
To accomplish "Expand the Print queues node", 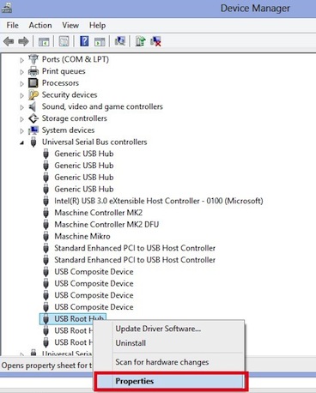I will tap(21, 72).
